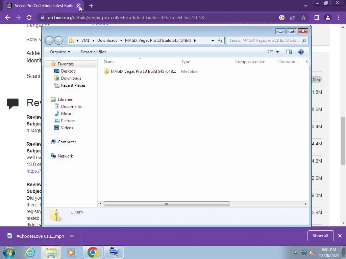Open Windows Media Player from taskbar
Screen dimensions: 346x259
point(71,252)
